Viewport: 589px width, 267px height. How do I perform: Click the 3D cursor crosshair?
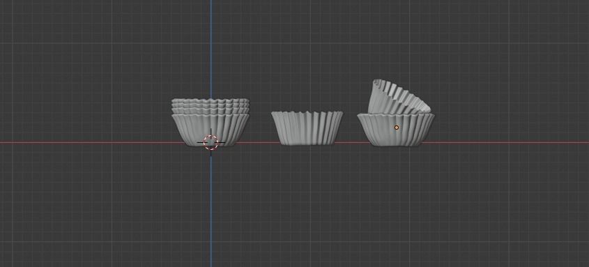(211, 142)
